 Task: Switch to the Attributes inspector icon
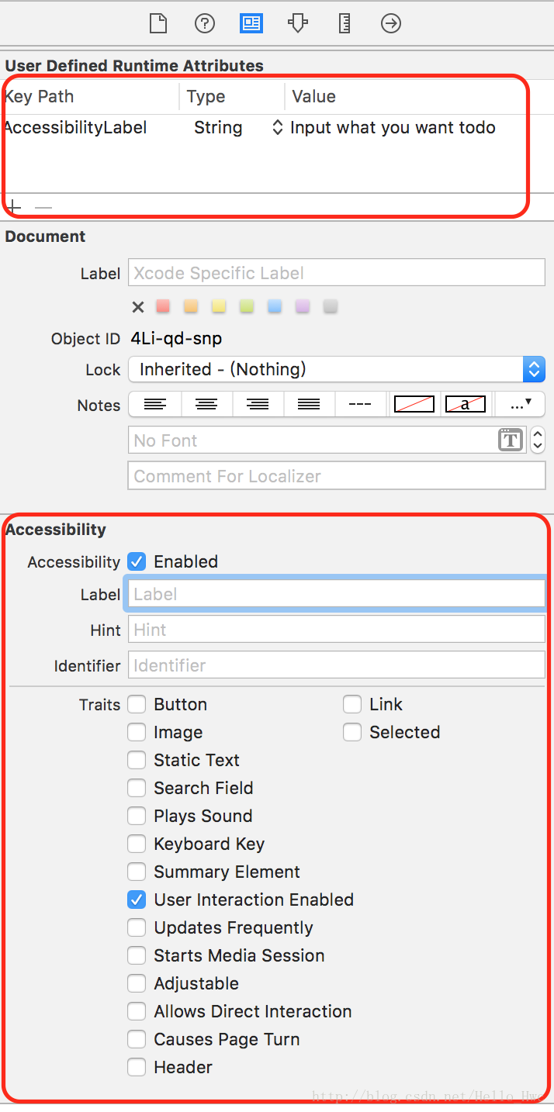pyautogui.click(x=251, y=24)
